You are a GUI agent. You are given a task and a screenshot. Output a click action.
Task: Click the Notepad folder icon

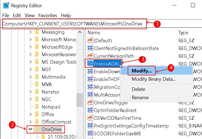[37, 107]
